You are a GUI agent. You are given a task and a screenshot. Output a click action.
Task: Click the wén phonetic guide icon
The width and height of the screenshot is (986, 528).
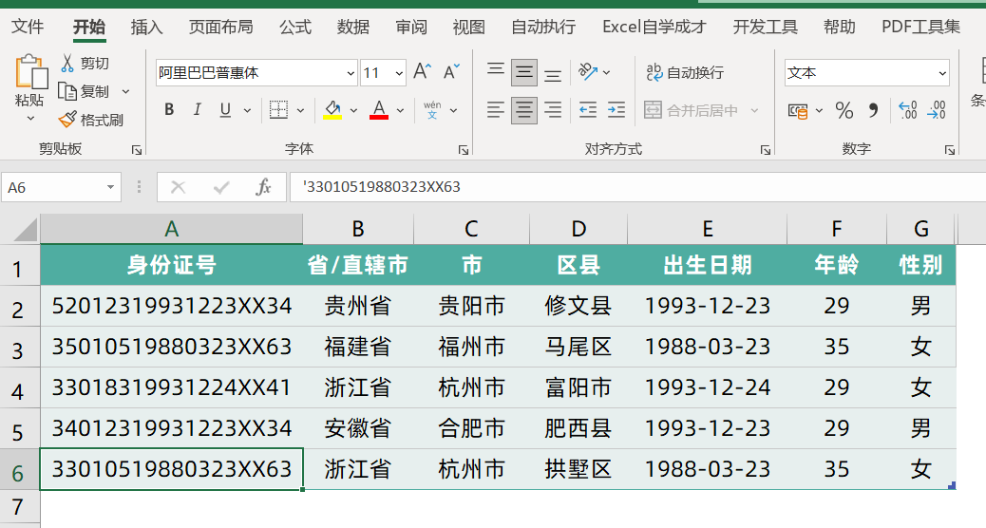pos(432,110)
